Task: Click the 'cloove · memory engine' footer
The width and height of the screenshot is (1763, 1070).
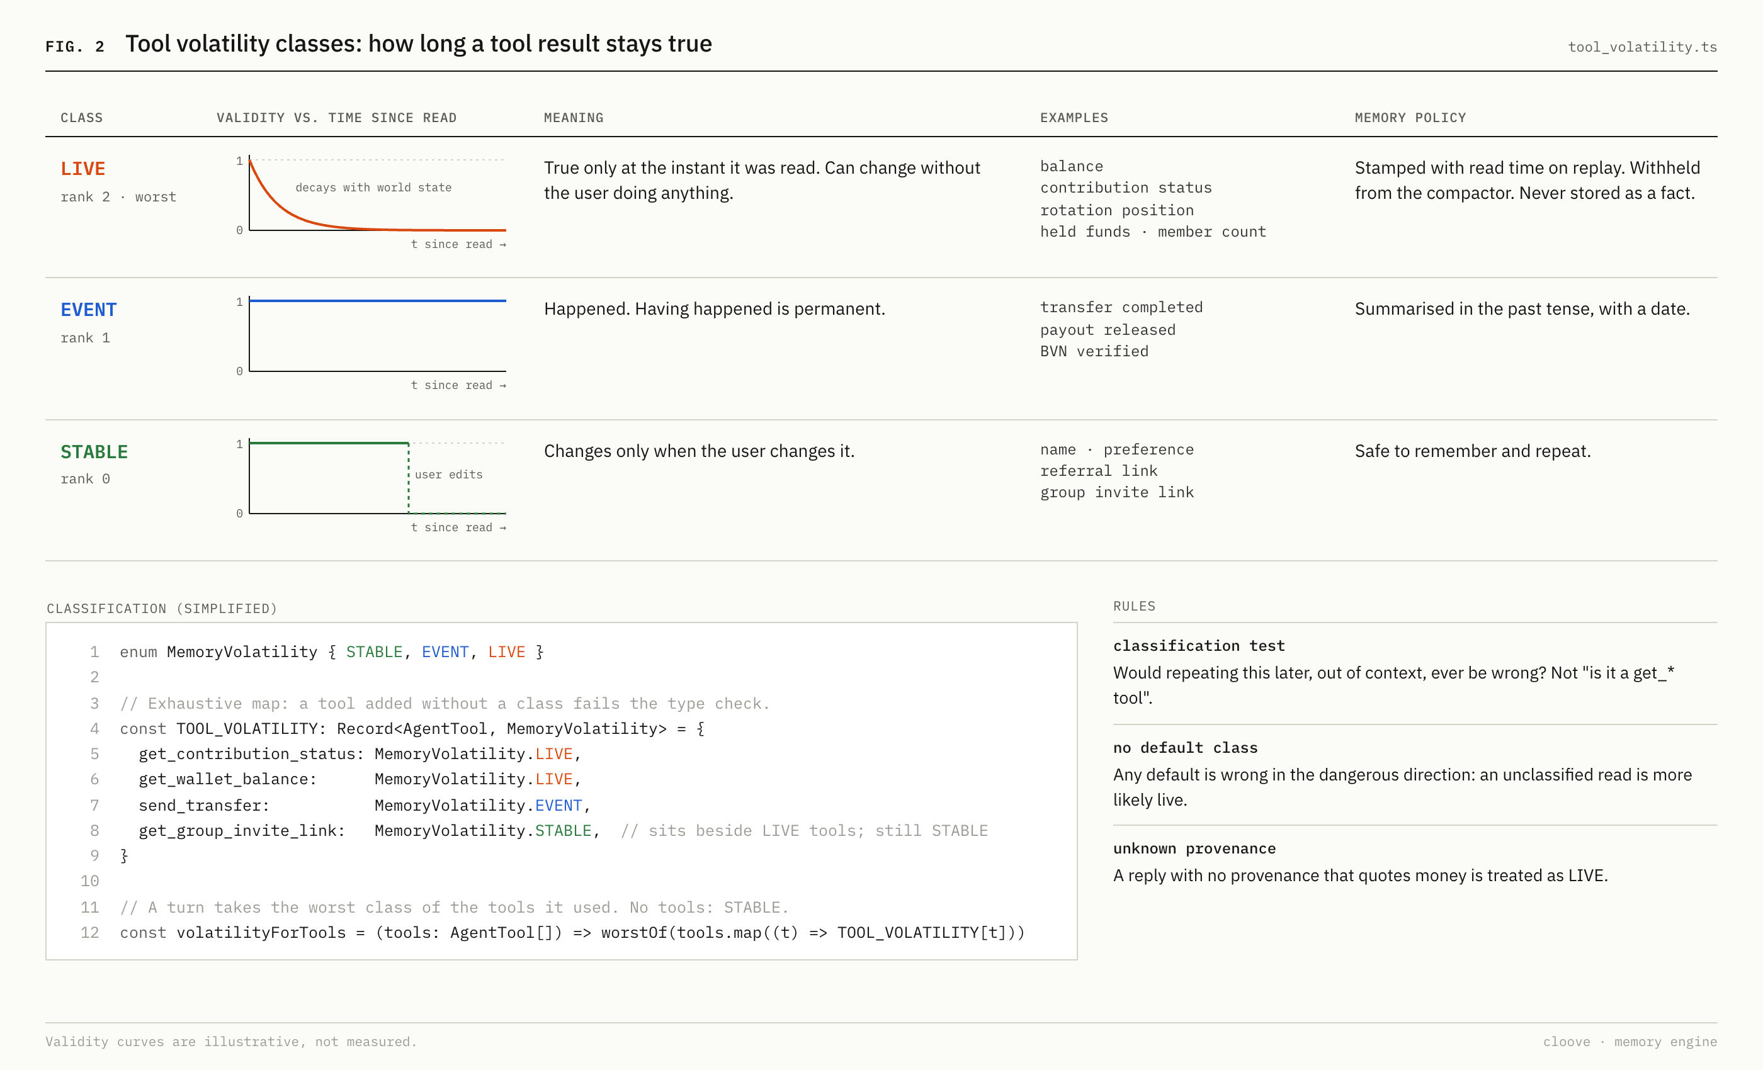Action: click(1630, 1042)
